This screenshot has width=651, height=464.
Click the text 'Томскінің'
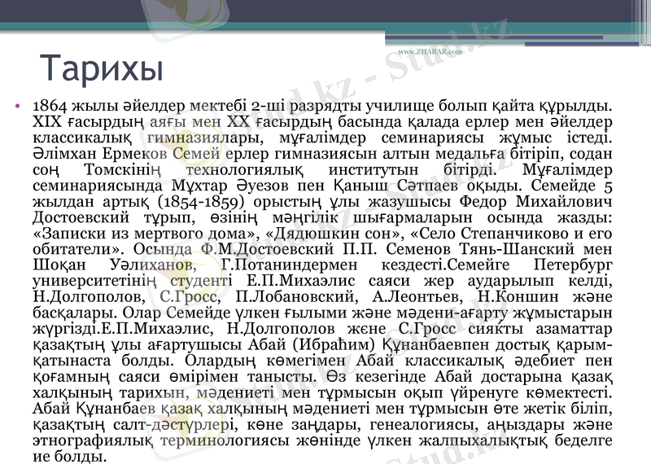(x=122, y=169)
